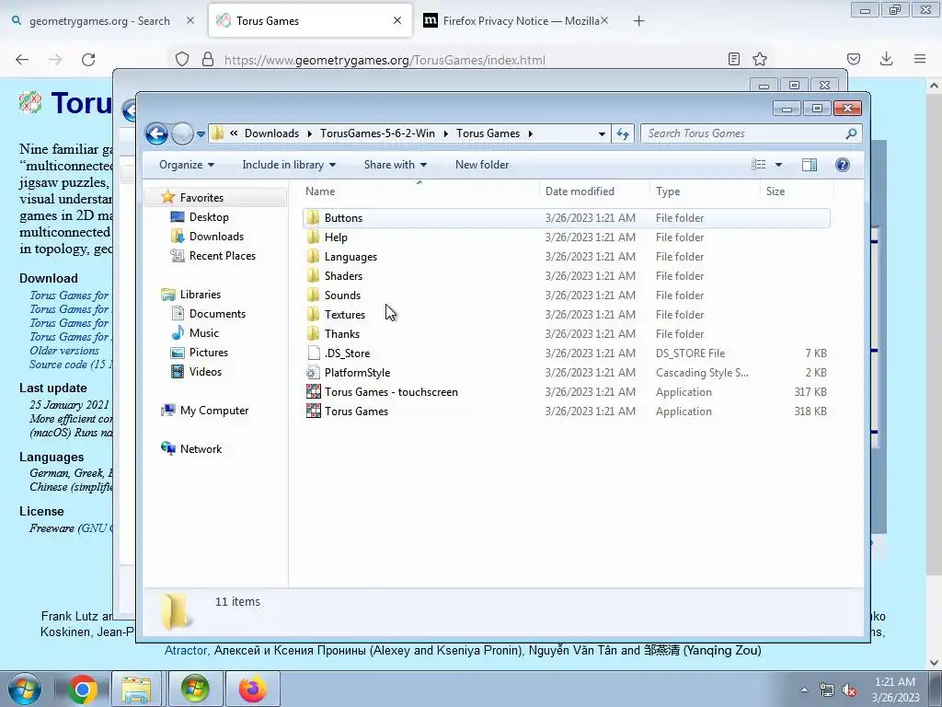The width and height of the screenshot is (942, 707).
Task: Open Explorer help with the question icon
Action: tap(843, 165)
